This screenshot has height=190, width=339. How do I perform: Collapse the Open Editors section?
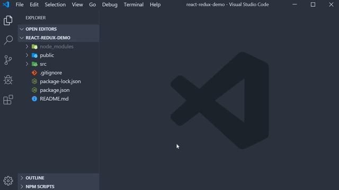[x=22, y=29]
